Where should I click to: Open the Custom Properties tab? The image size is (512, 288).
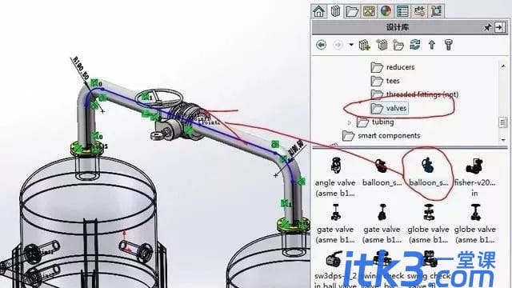click(402, 11)
